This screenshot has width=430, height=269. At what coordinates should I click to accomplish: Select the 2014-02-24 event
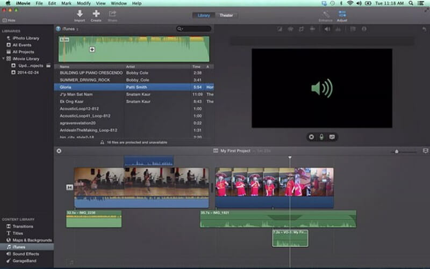(28, 72)
